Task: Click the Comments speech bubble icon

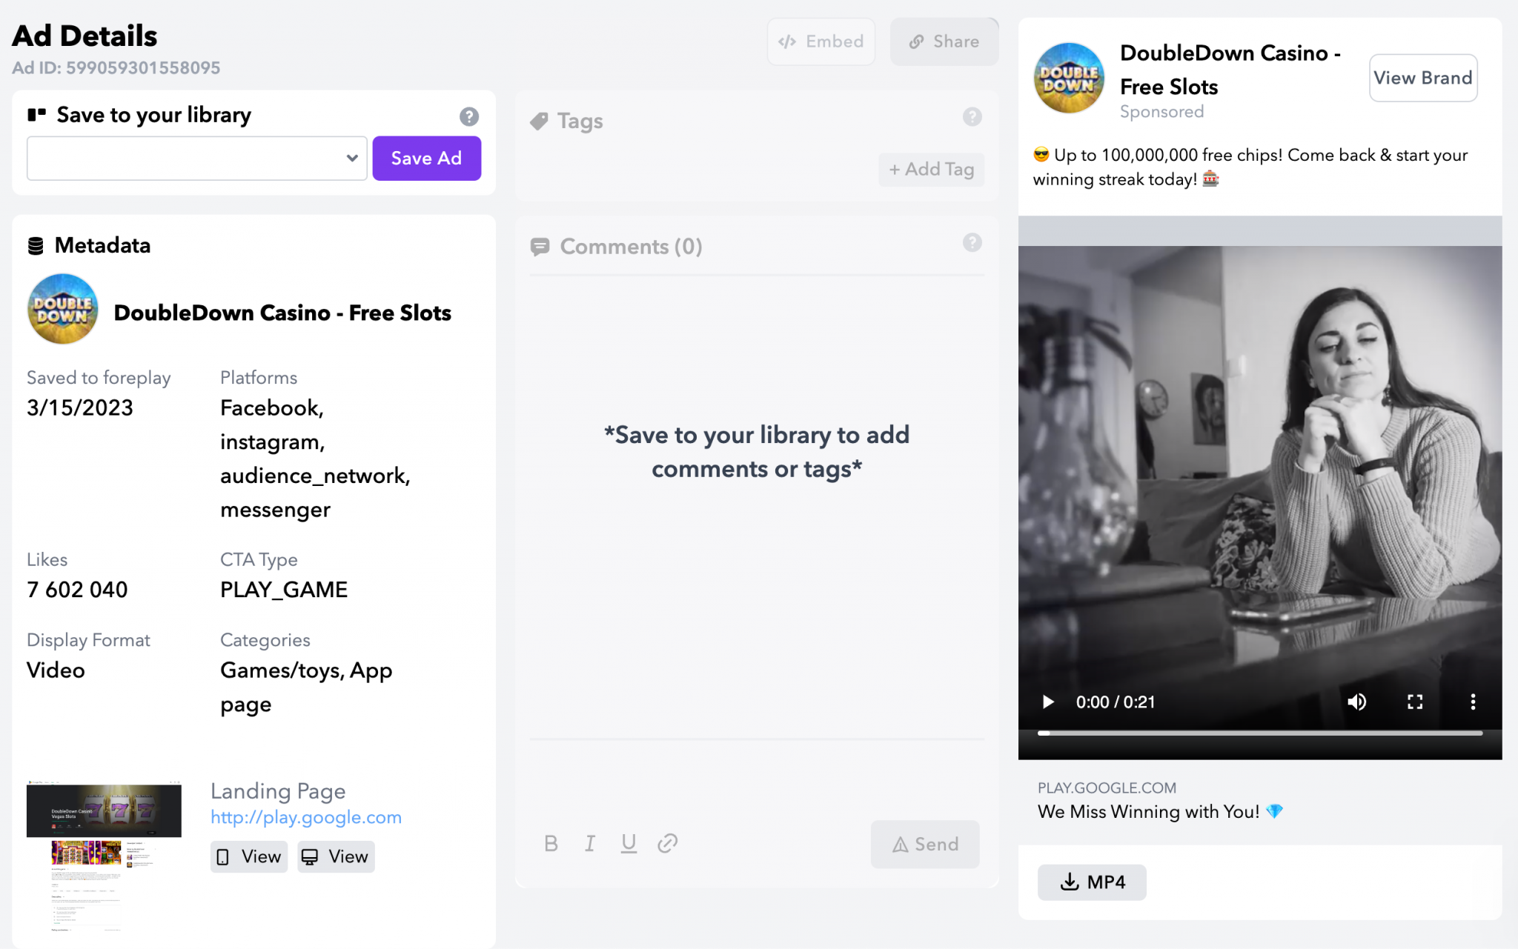Action: (x=540, y=247)
